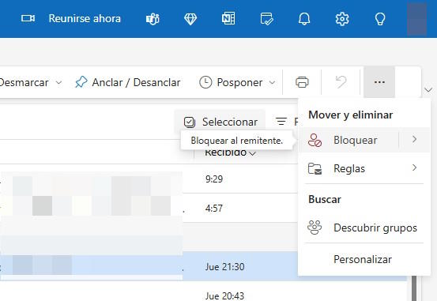
Task: Click the Posponer clock icon
Action: [205, 82]
